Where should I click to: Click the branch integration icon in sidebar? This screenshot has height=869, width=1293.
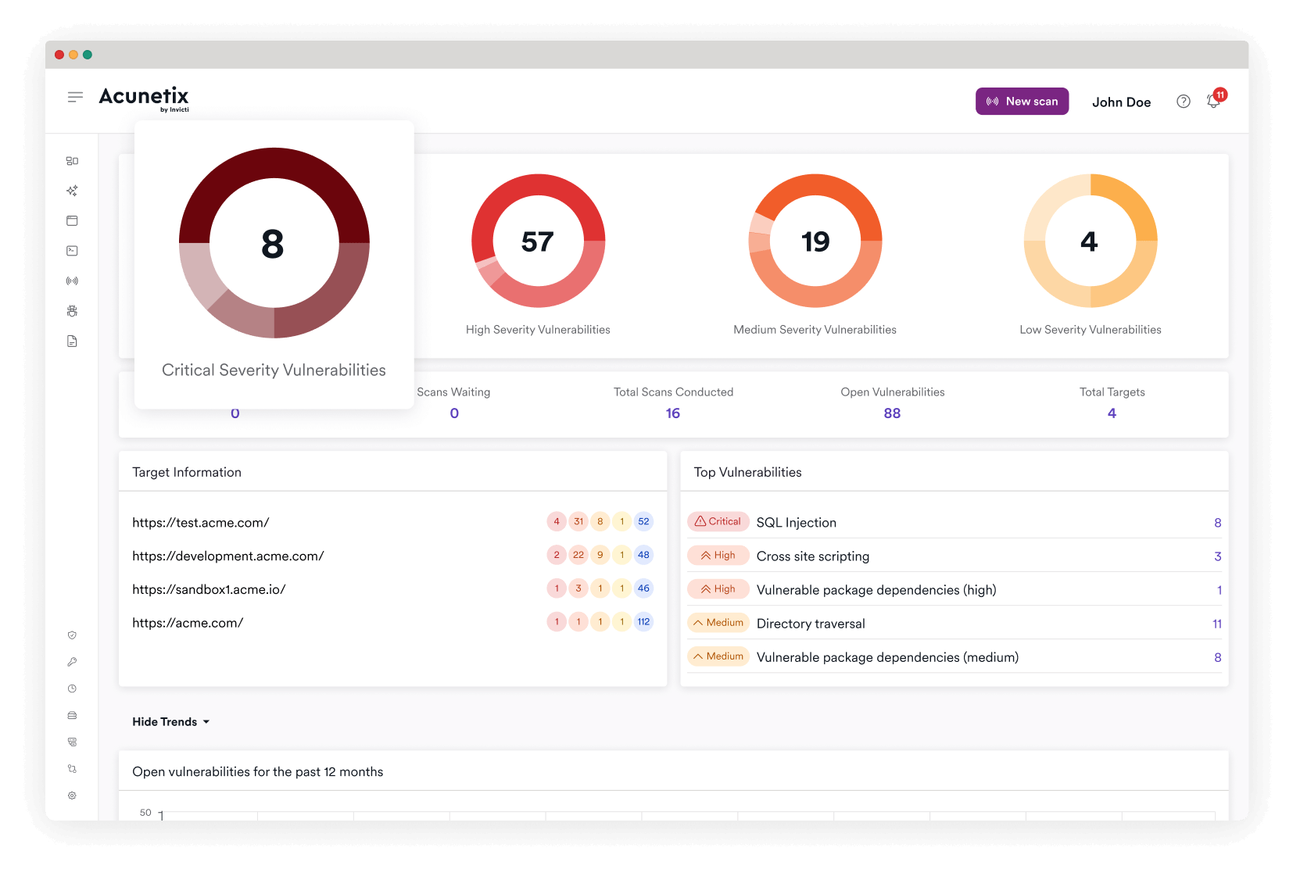[x=72, y=769]
